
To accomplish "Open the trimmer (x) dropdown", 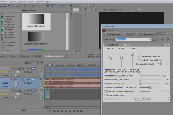I will (x=77, y=10).
